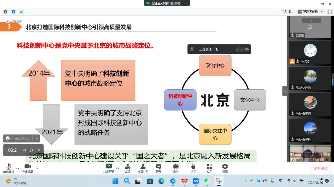Image resolution: width=334 pixels, height=187 pixels.
Task: Open the weather widget showing 3°C
Action: (x=16, y=181)
